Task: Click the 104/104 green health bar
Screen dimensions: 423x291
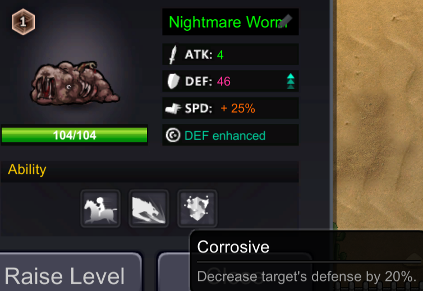Action: click(x=74, y=135)
